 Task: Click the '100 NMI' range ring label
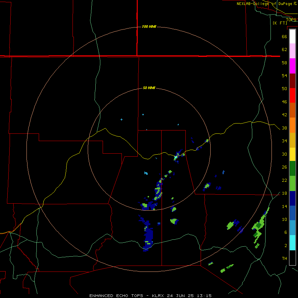(149, 26)
